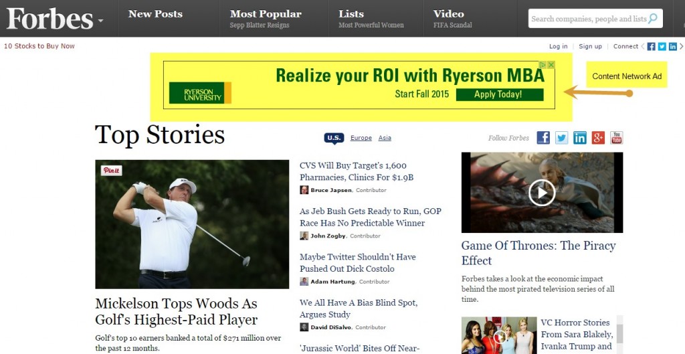Click the AdChoices triangle icon on the ad
This screenshot has width=685, height=354.
543,65
